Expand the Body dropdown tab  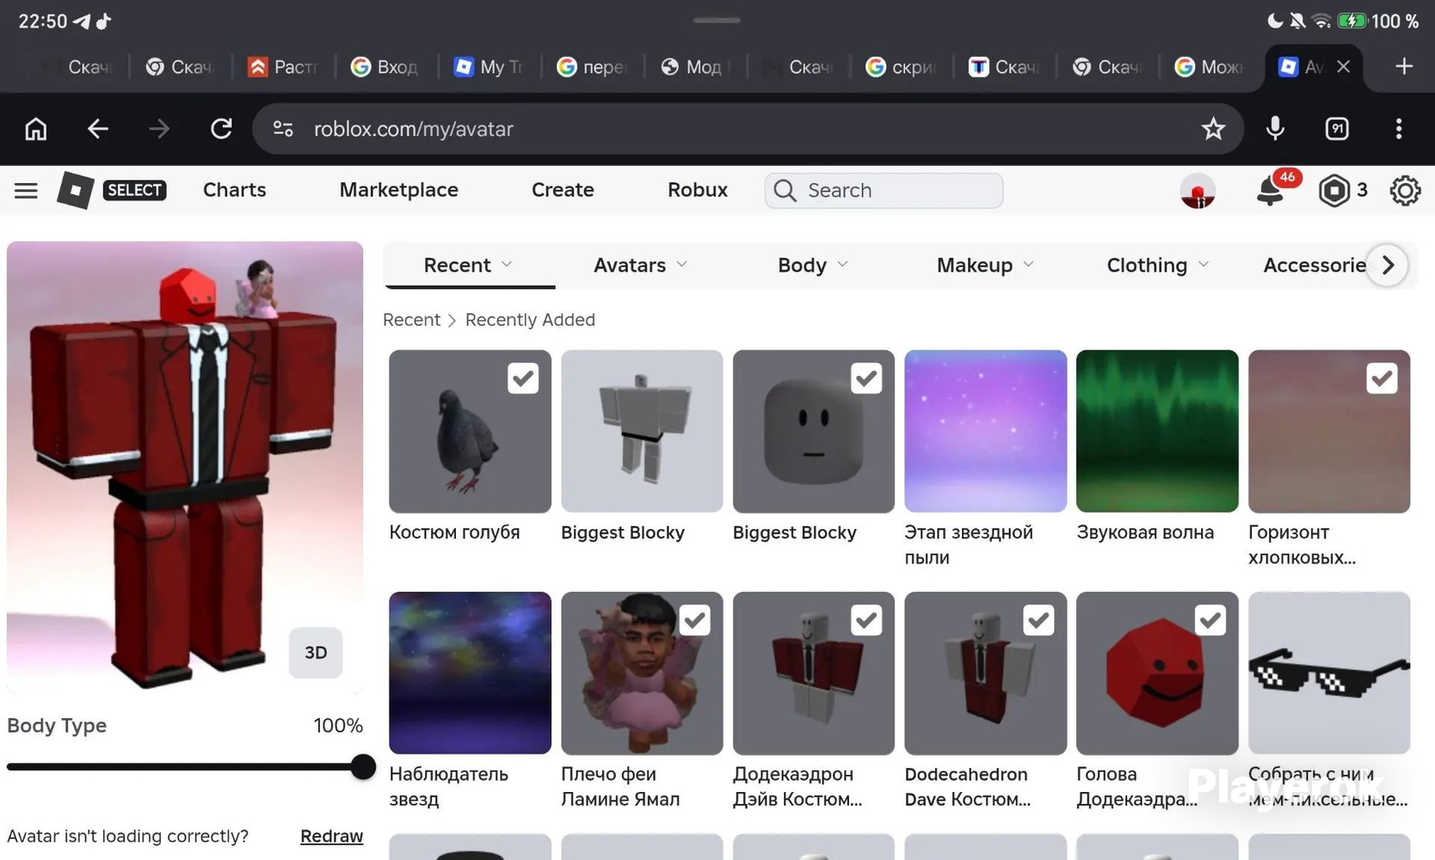(813, 265)
